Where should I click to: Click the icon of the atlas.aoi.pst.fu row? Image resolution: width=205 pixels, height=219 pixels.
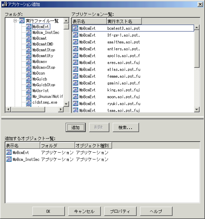[x=76, y=69]
